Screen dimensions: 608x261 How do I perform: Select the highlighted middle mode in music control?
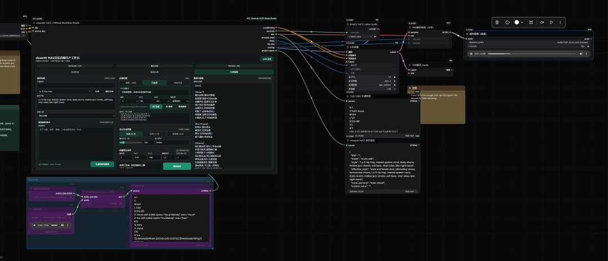point(154,83)
